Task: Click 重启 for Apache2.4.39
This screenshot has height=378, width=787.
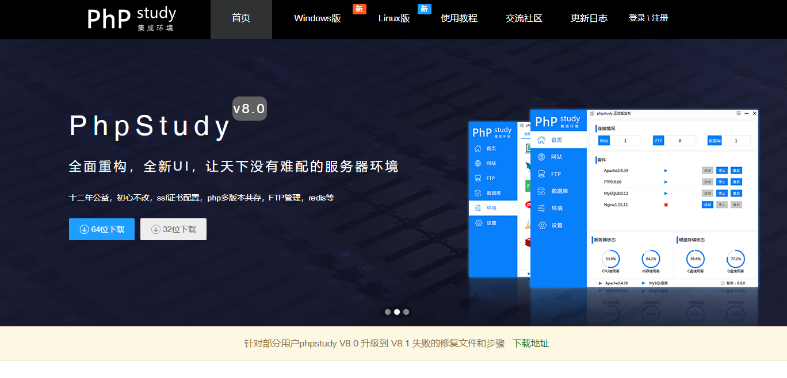Action: tap(736, 171)
